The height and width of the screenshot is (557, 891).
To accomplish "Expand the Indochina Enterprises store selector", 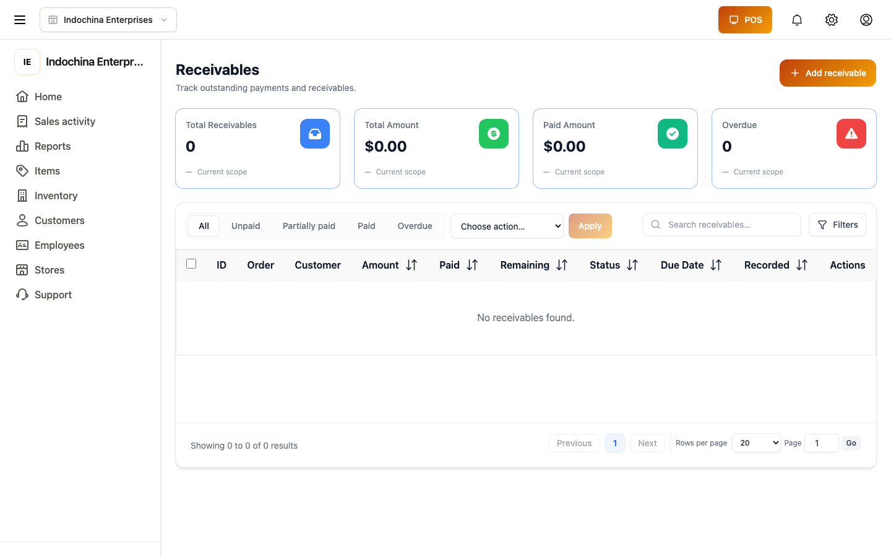I will point(108,20).
